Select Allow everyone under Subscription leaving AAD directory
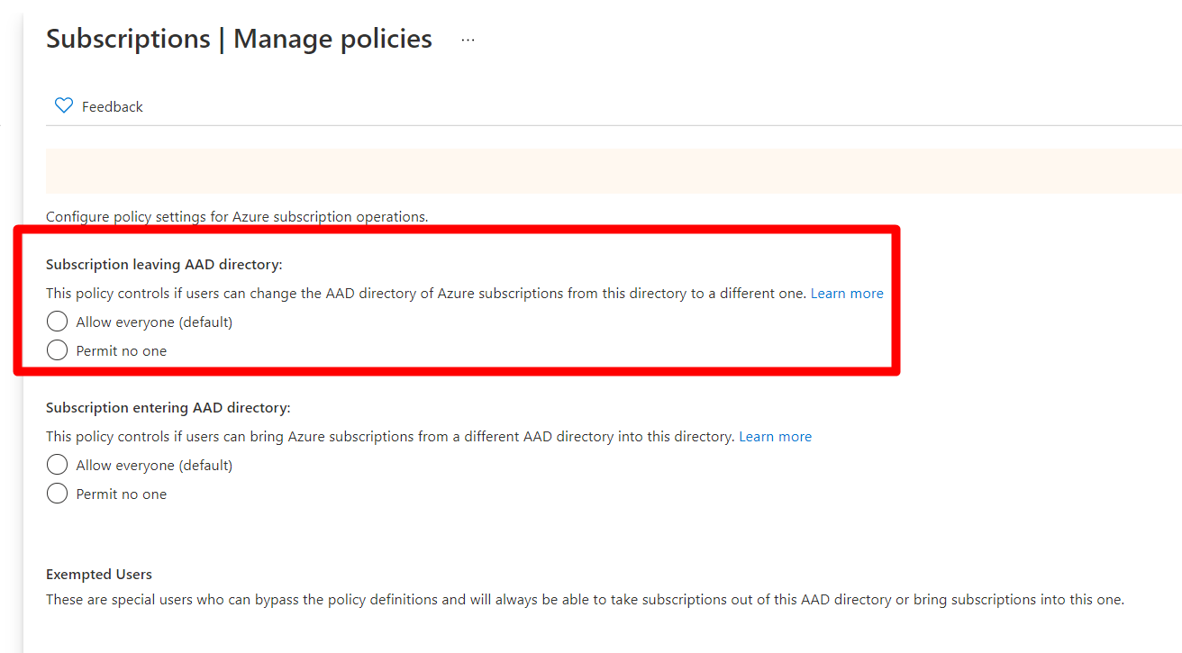Screen dimensions: 1182x653 point(57,322)
